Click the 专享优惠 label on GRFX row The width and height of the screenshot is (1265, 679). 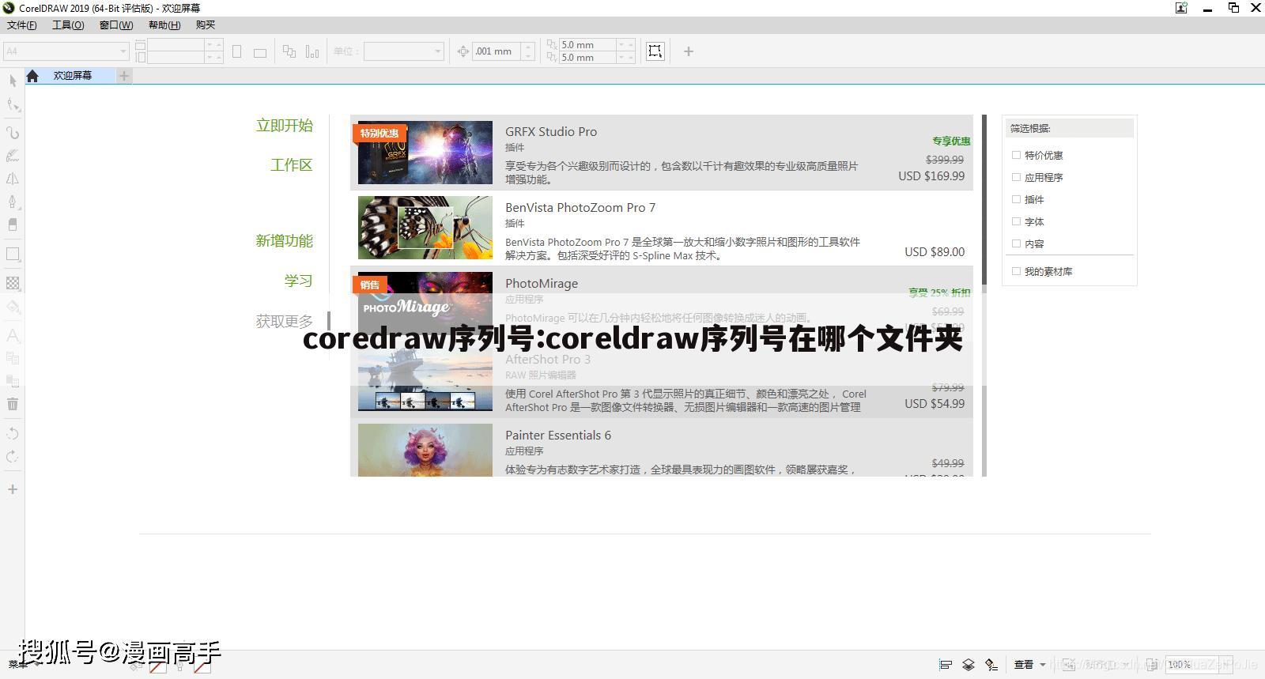tap(951, 141)
